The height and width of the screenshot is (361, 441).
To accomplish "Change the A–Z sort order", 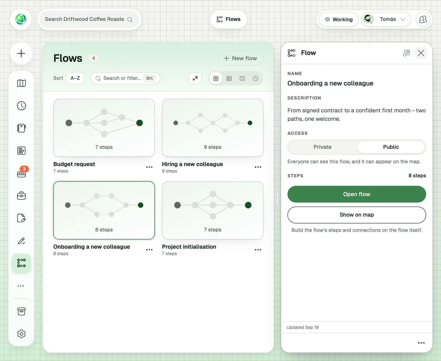I will (x=75, y=78).
